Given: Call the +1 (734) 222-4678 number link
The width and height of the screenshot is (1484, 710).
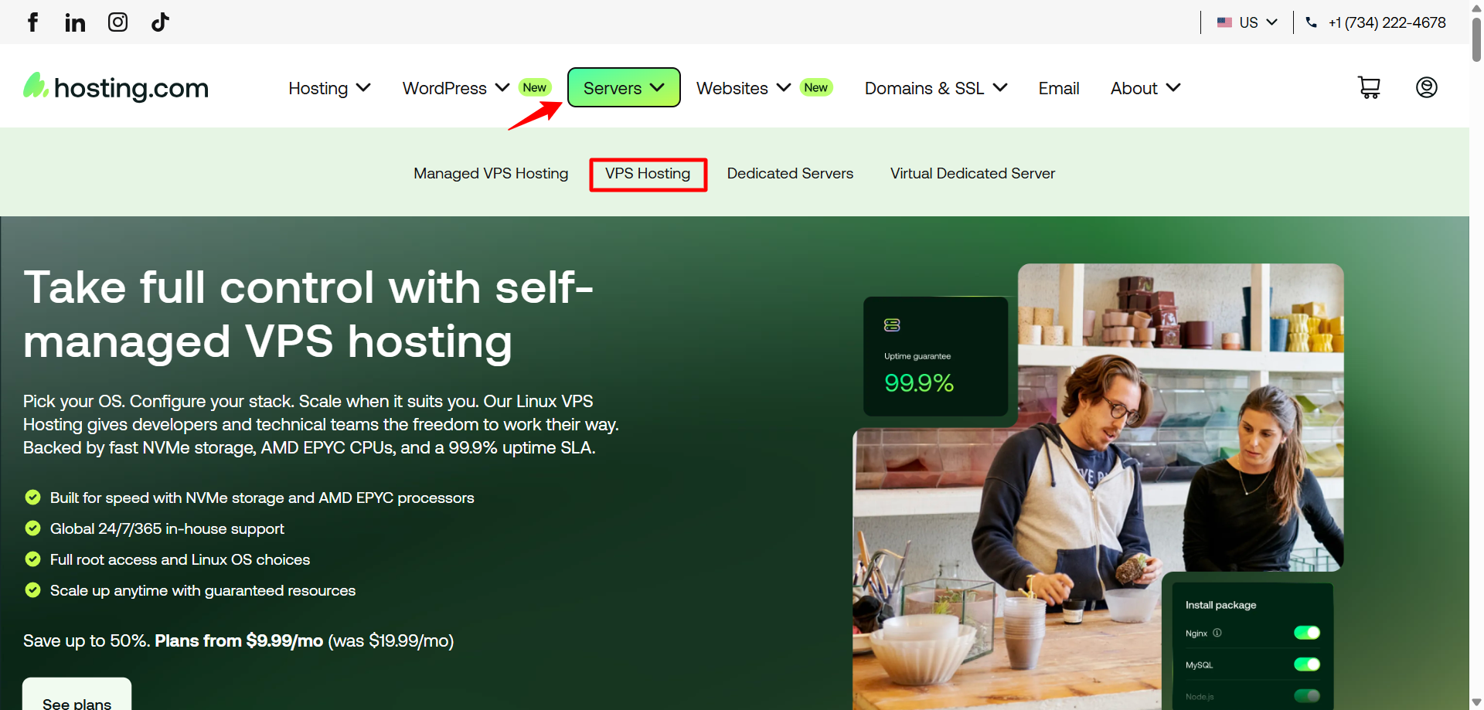Looking at the screenshot, I should tap(1387, 22).
